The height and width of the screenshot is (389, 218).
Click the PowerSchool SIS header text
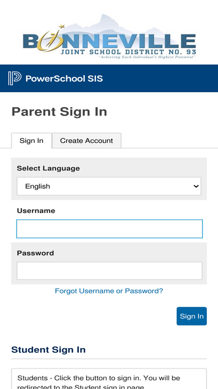tap(65, 79)
